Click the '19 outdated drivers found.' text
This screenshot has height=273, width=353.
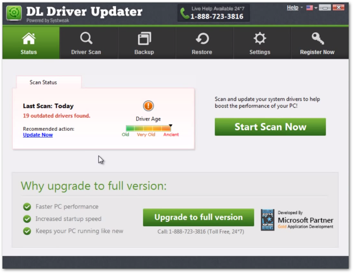[x=56, y=116]
